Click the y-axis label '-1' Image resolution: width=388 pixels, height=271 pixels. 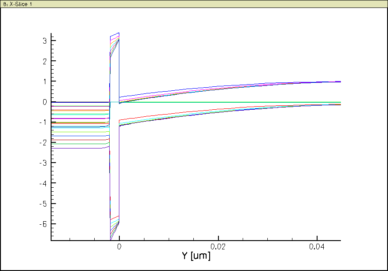pyautogui.click(x=43, y=122)
